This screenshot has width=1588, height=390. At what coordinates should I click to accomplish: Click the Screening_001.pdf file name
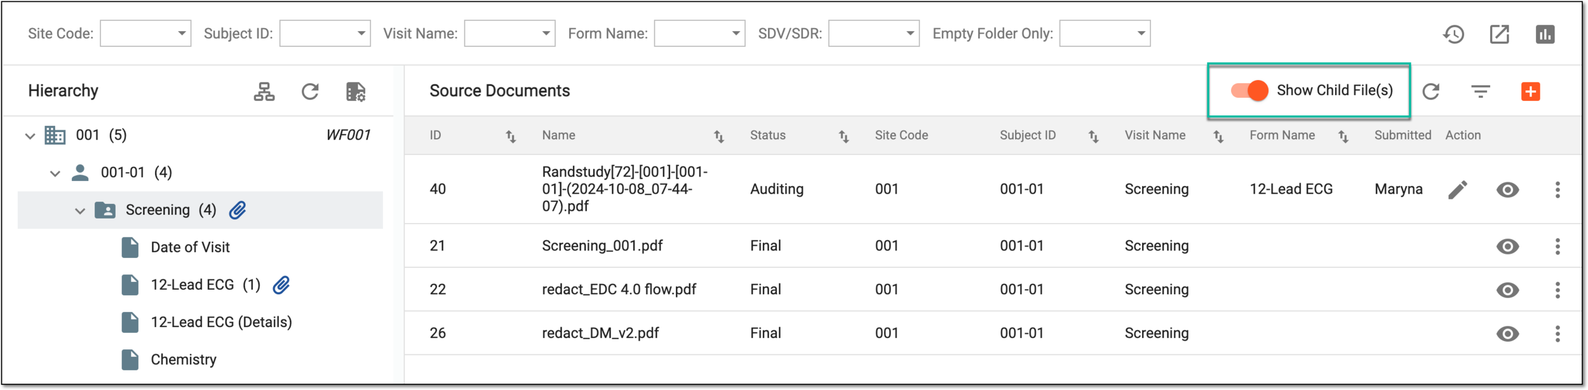[602, 246]
